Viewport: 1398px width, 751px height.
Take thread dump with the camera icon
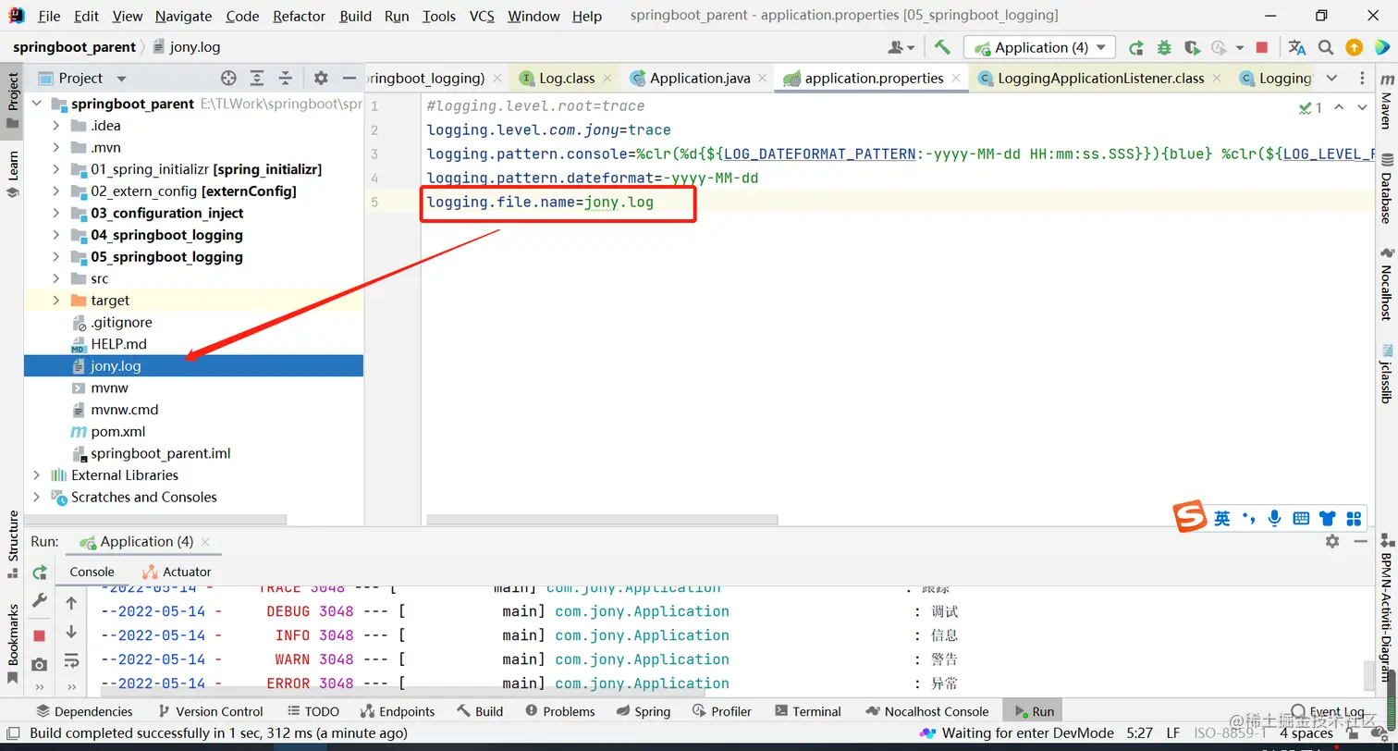(39, 664)
